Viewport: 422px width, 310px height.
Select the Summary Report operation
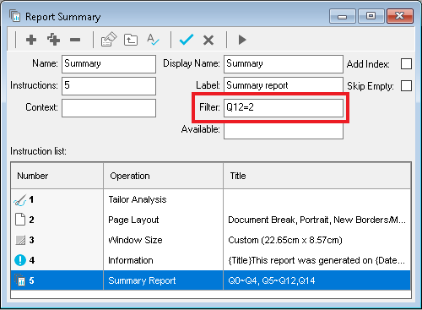142,280
